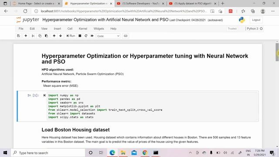Click the taskbar search box
Screen dimensions: 279x157
click(48, 153)
